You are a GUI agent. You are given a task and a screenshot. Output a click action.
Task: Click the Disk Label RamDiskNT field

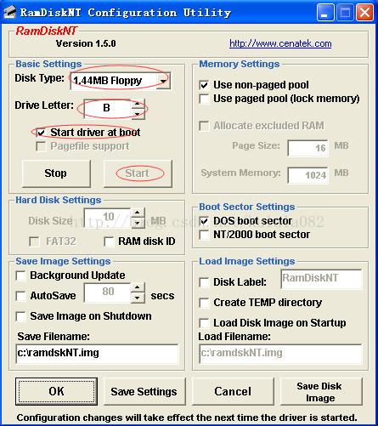pos(321,279)
